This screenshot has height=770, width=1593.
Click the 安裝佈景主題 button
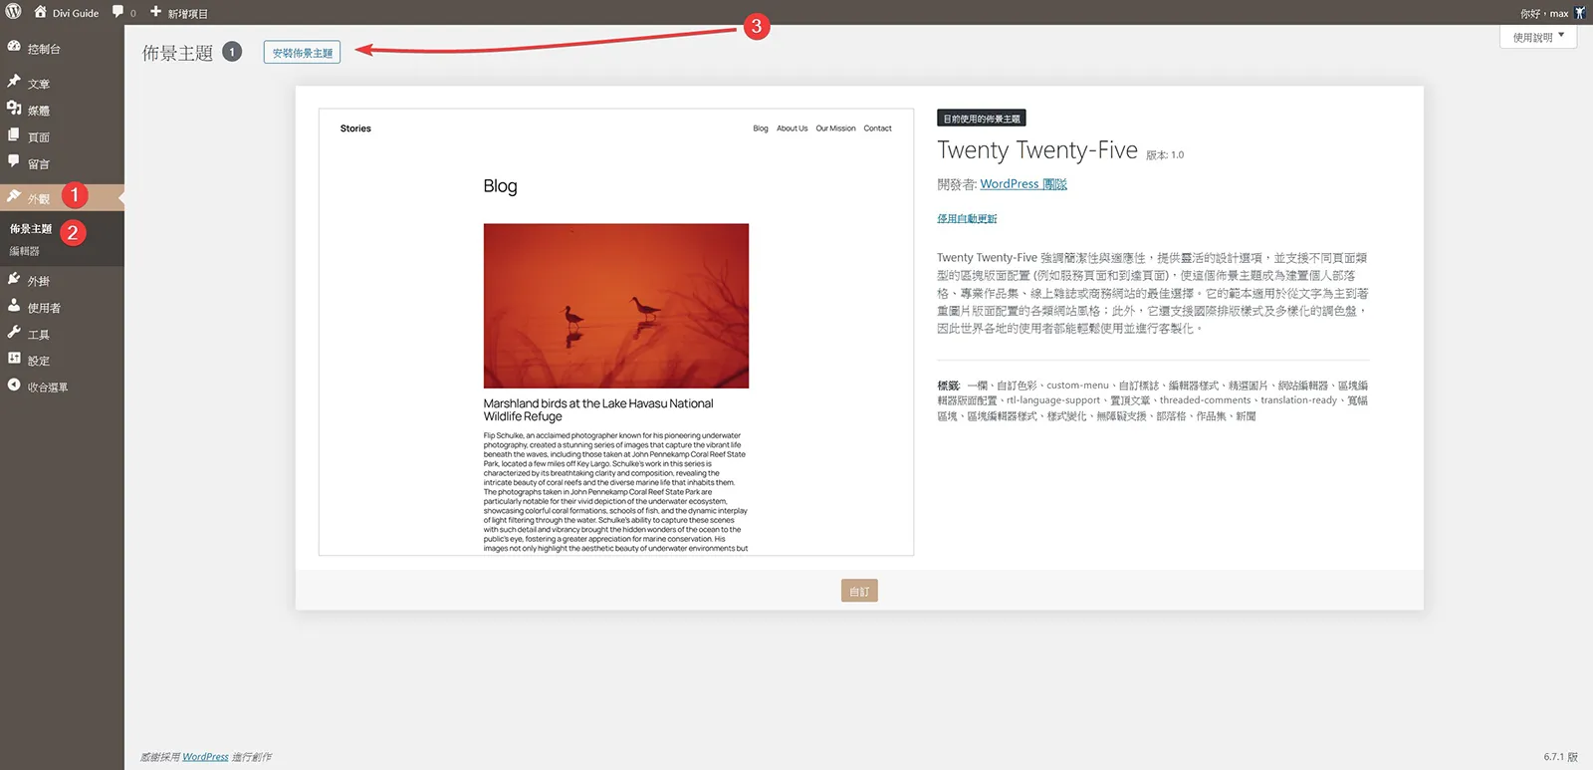[x=302, y=53]
